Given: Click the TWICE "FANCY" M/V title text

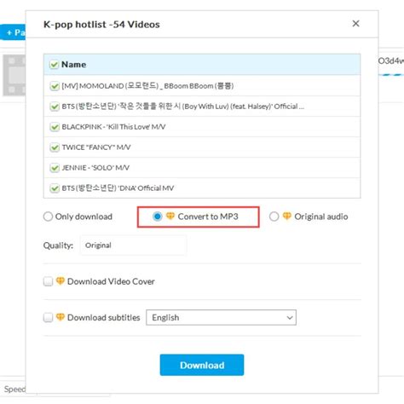Looking at the screenshot, I should point(96,147).
